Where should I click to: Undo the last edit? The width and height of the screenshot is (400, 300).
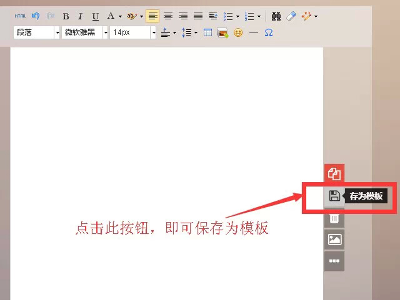click(36, 16)
